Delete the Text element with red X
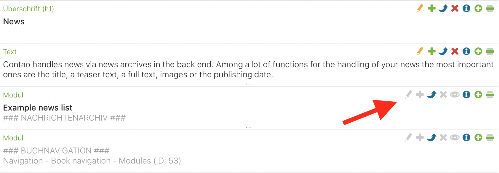The image size is (499, 173). 455,51
